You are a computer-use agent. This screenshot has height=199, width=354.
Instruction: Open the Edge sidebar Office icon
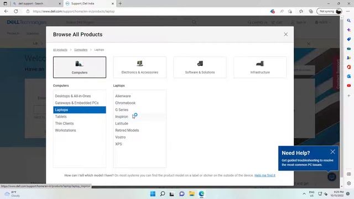coord(349,67)
